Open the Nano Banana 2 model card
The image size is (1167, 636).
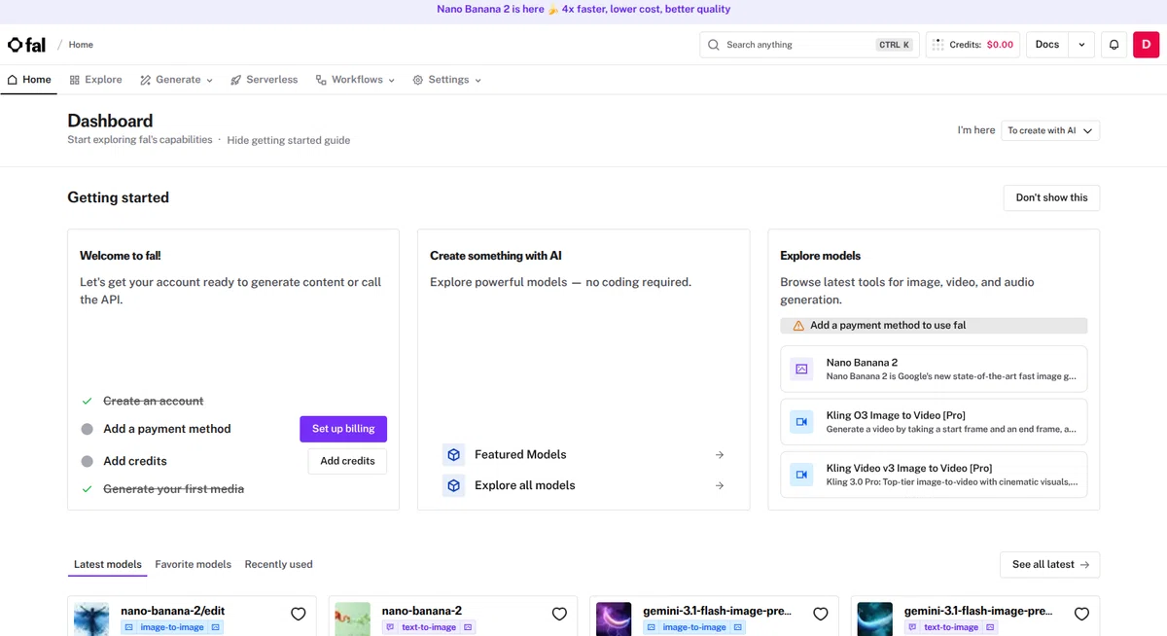(934, 370)
